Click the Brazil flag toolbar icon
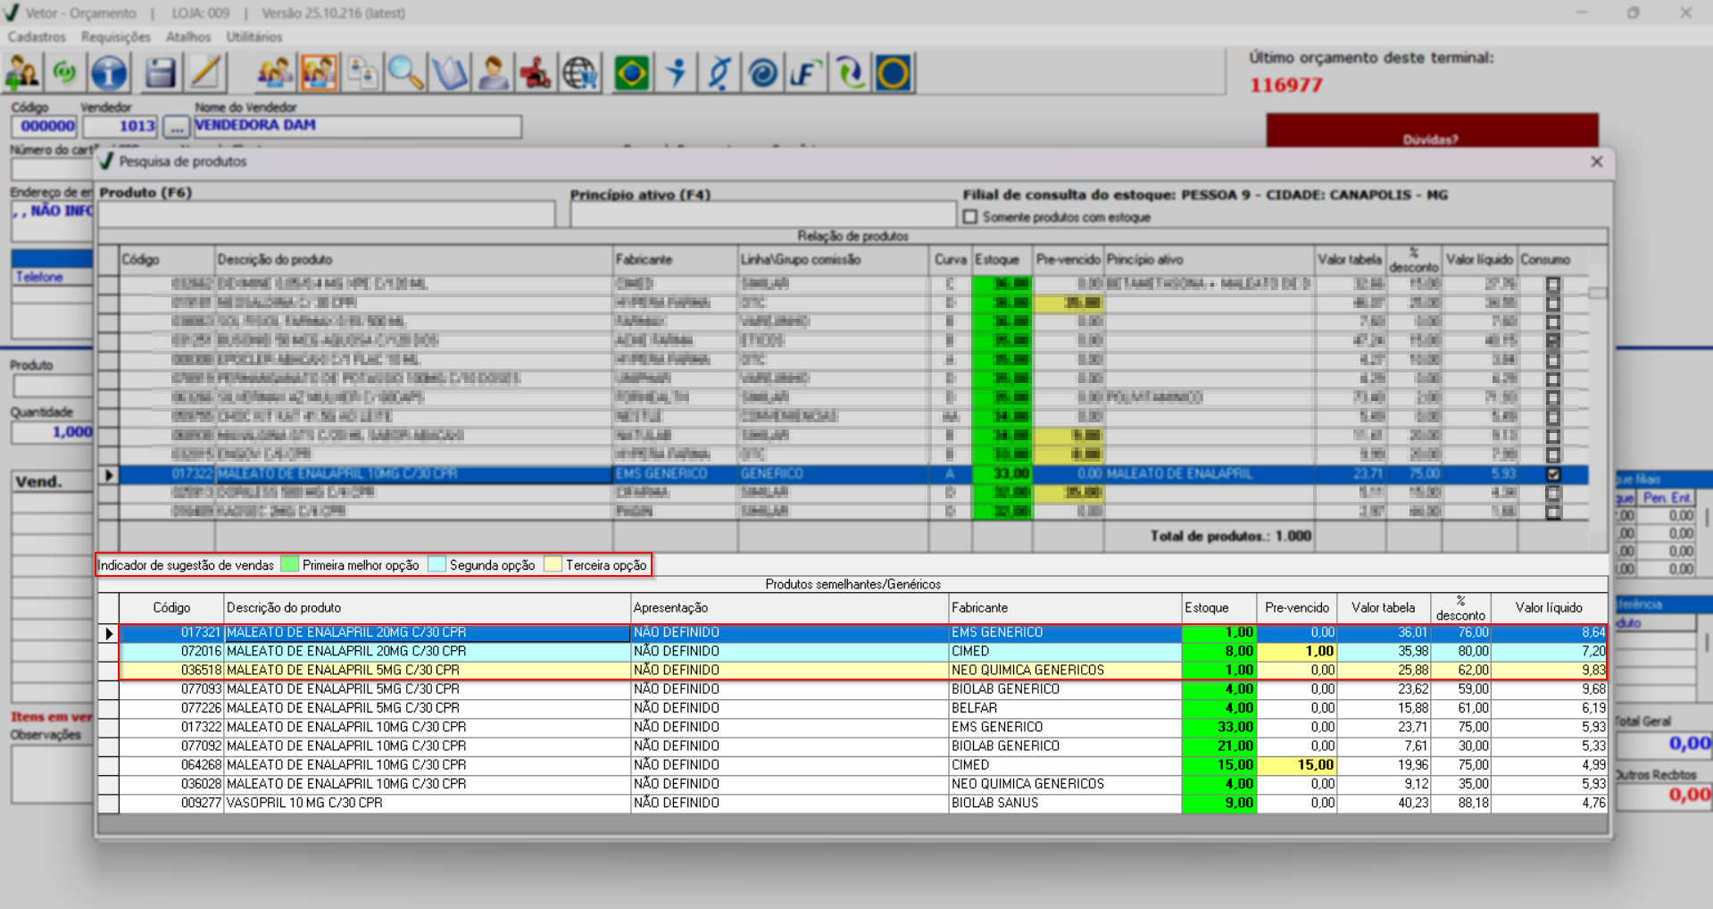This screenshot has height=909, width=1713. tap(631, 73)
